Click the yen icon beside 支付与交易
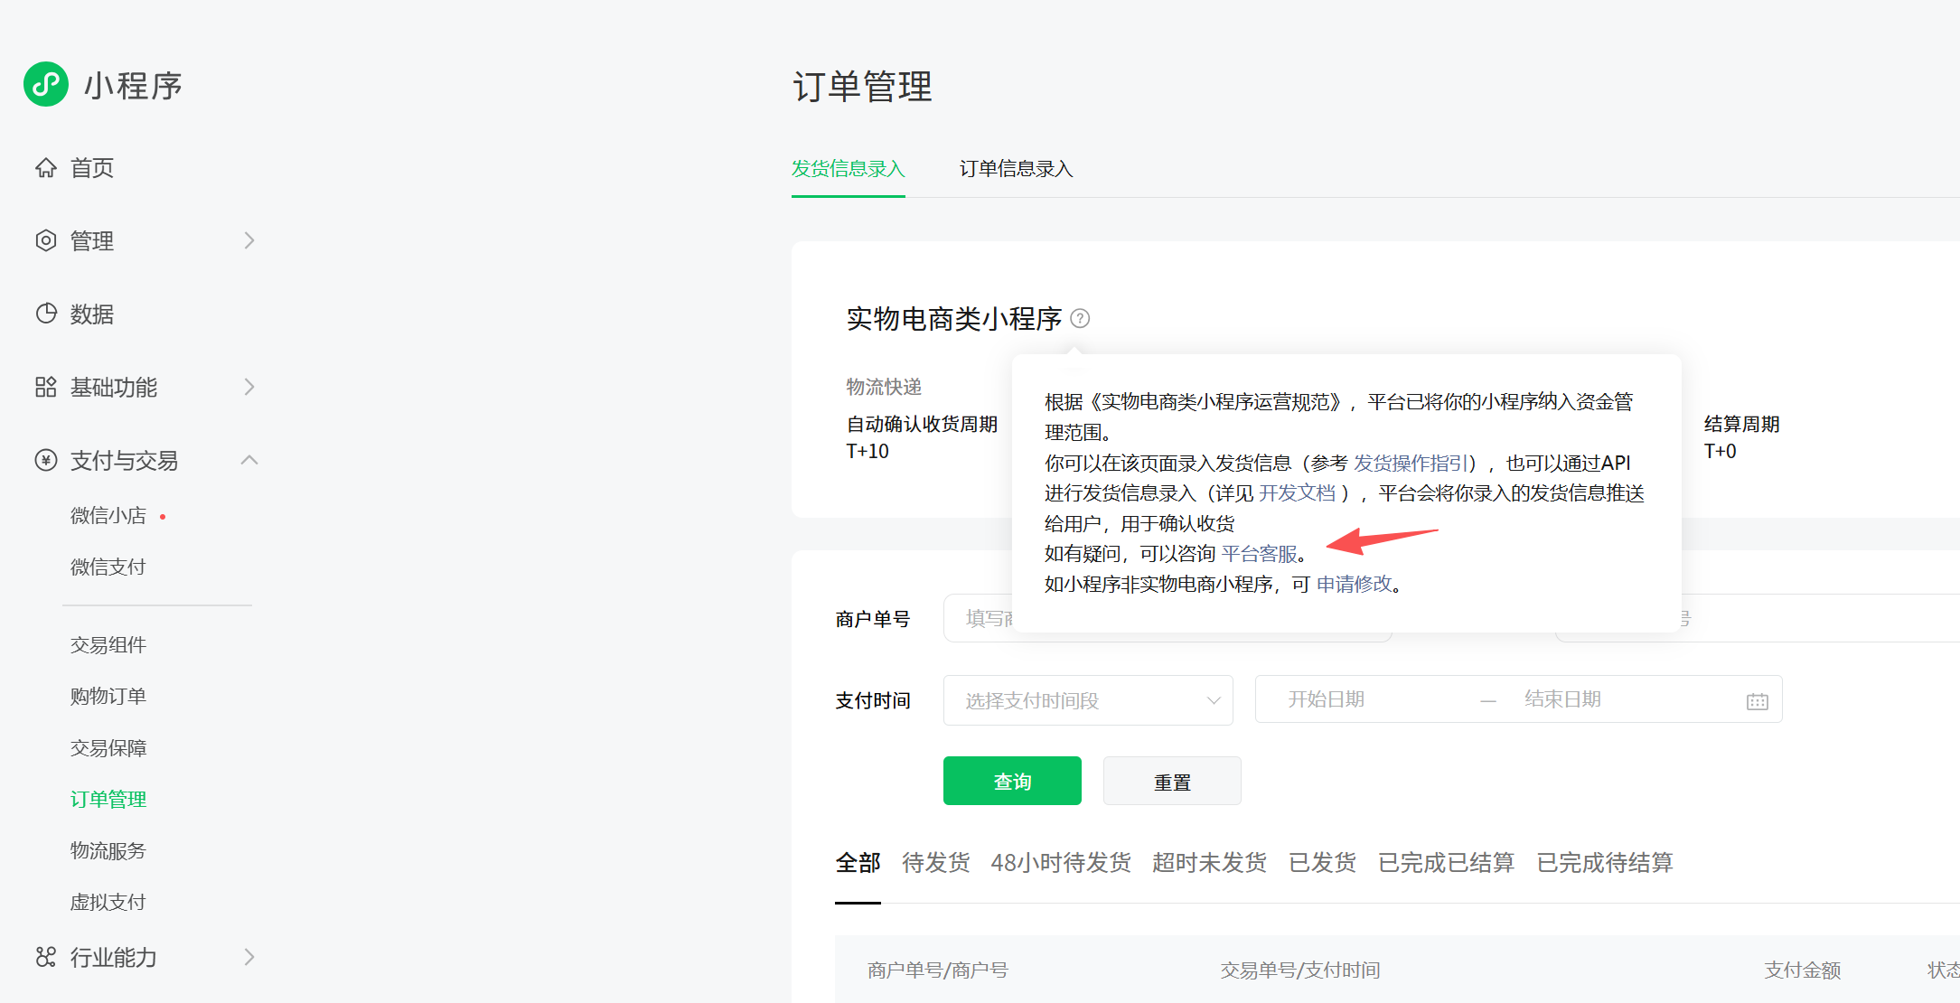The image size is (1960, 1003). 46,460
